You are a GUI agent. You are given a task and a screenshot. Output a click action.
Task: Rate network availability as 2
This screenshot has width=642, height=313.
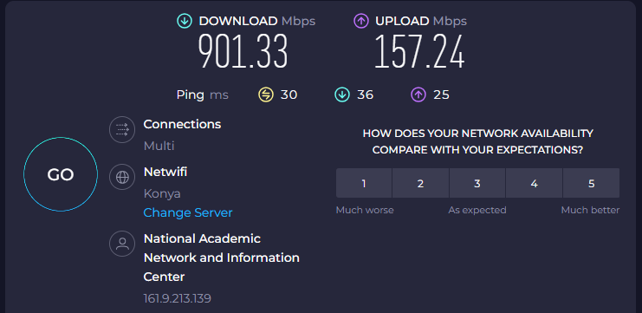click(x=420, y=183)
